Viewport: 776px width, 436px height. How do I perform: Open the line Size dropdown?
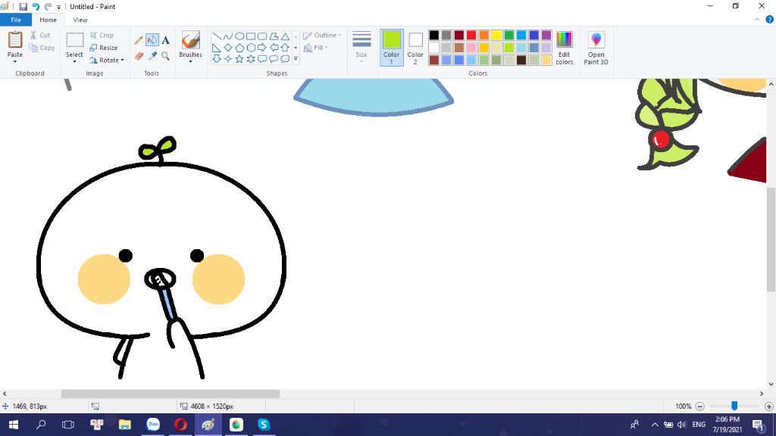[x=361, y=48]
